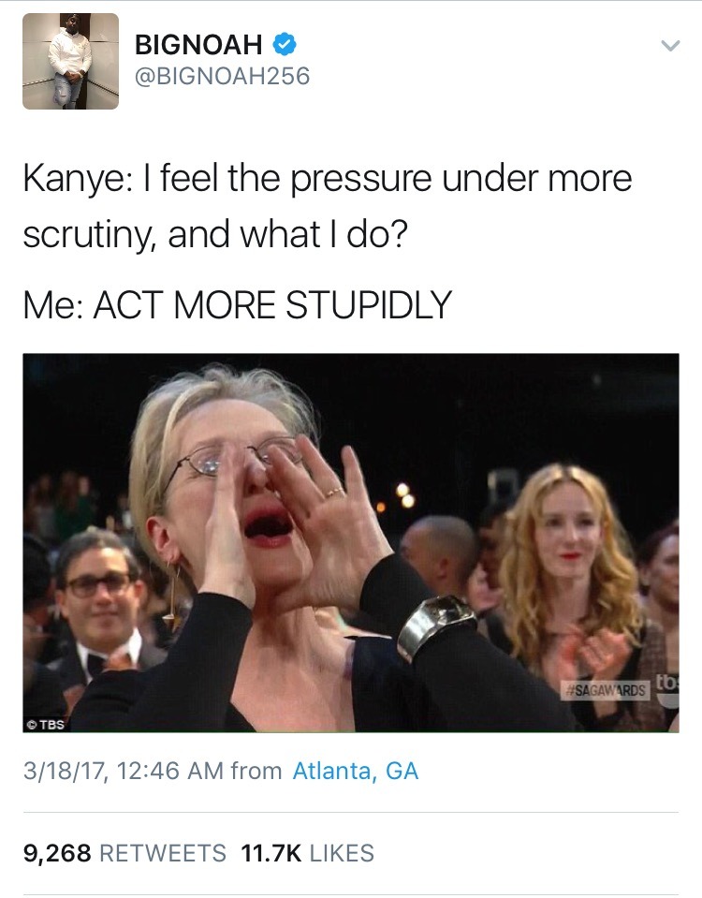Click the silver cuff bracelet in the photo
Image resolution: width=702 pixels, height=898 pixels.
[435, 626]
